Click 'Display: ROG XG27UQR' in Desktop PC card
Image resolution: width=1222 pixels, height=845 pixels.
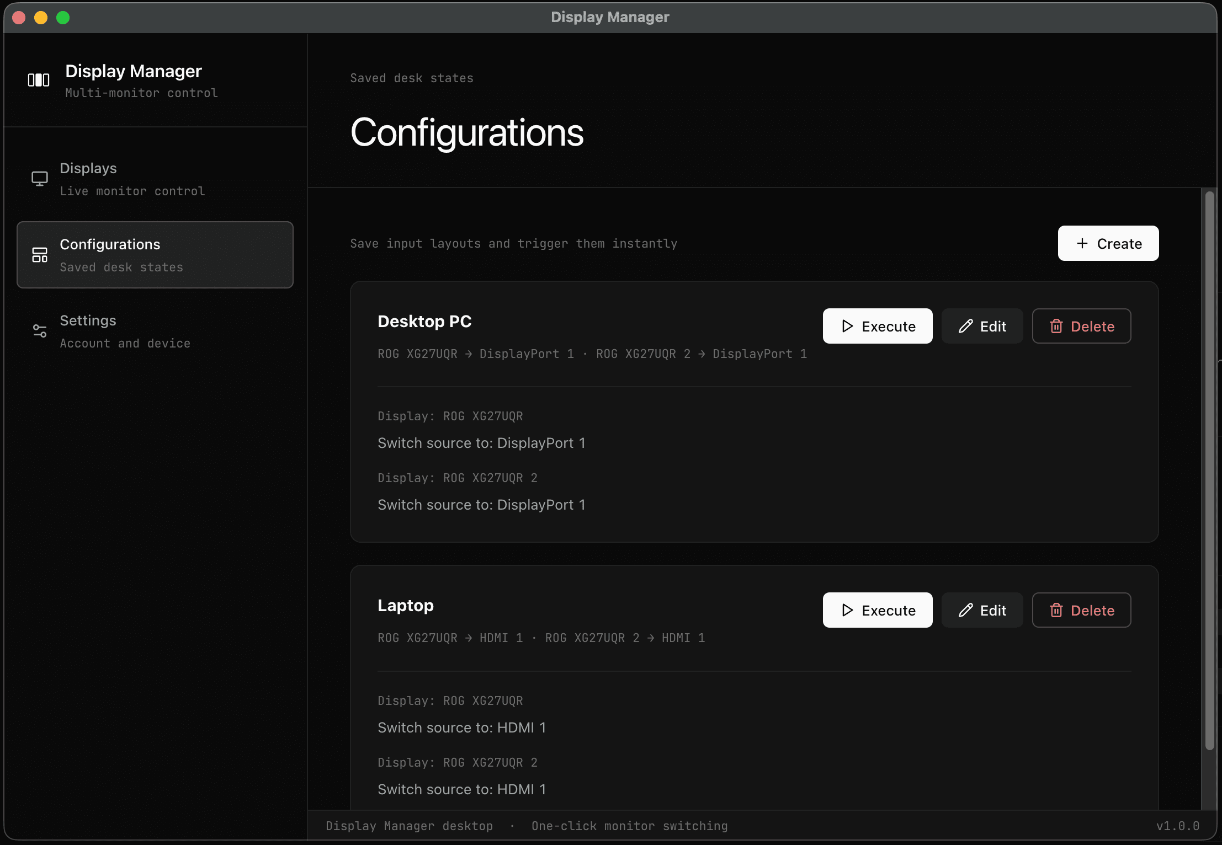[x=450, y=416]
